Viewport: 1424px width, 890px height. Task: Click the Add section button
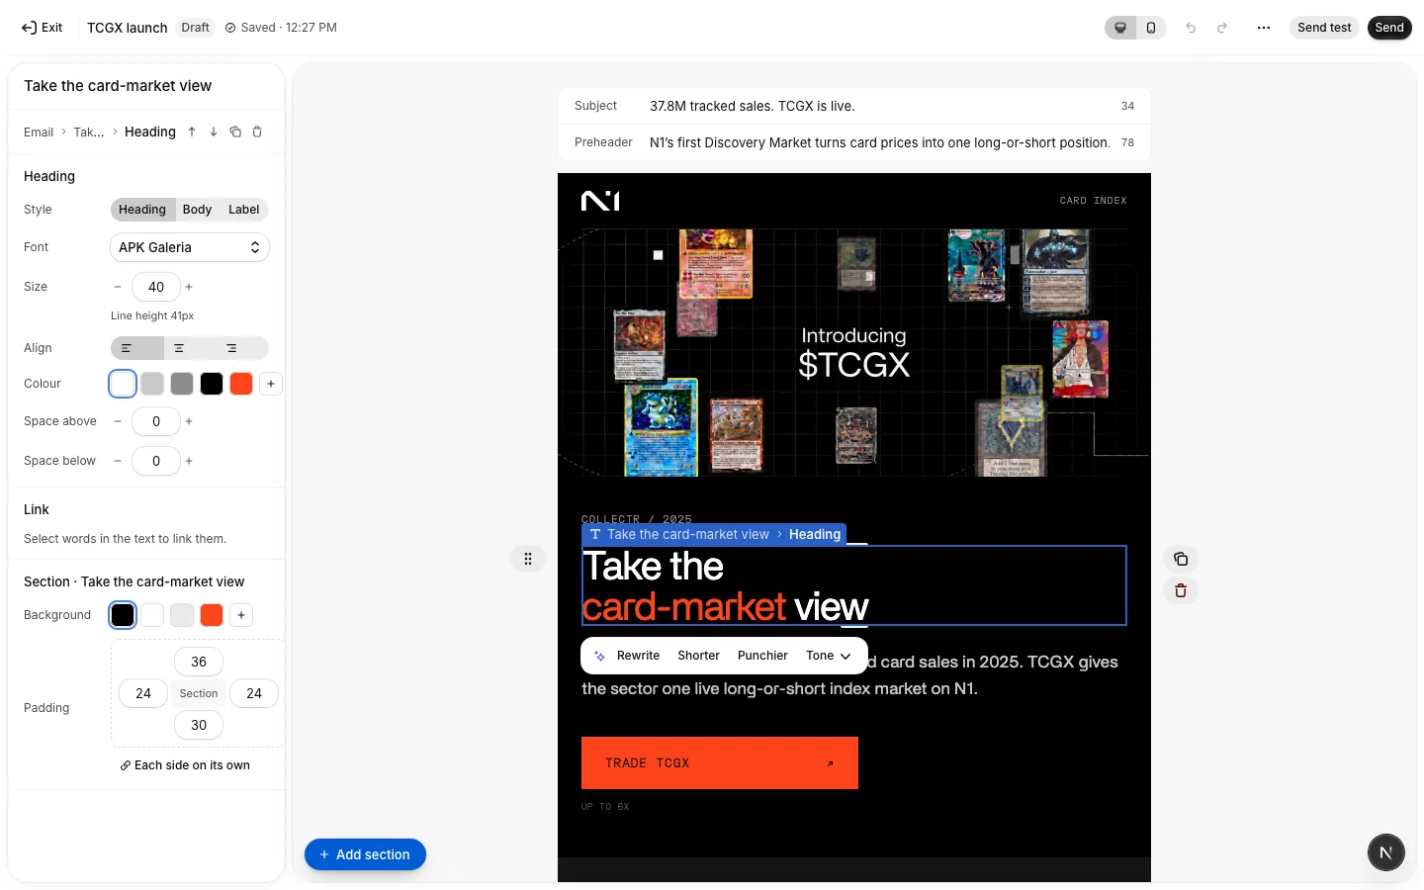[365, 854]
